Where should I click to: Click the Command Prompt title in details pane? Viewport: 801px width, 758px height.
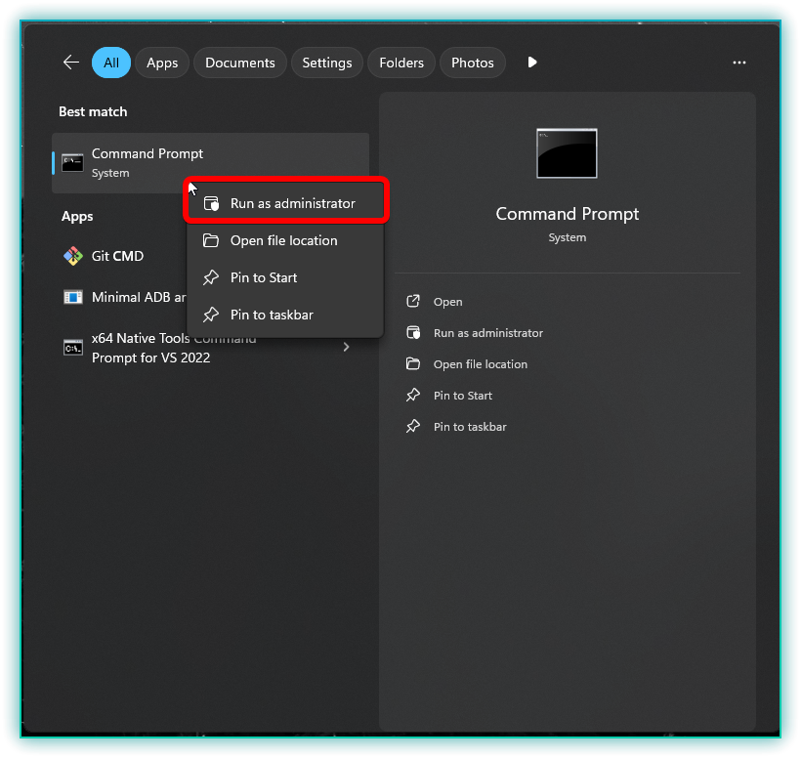tap(567, 214)
